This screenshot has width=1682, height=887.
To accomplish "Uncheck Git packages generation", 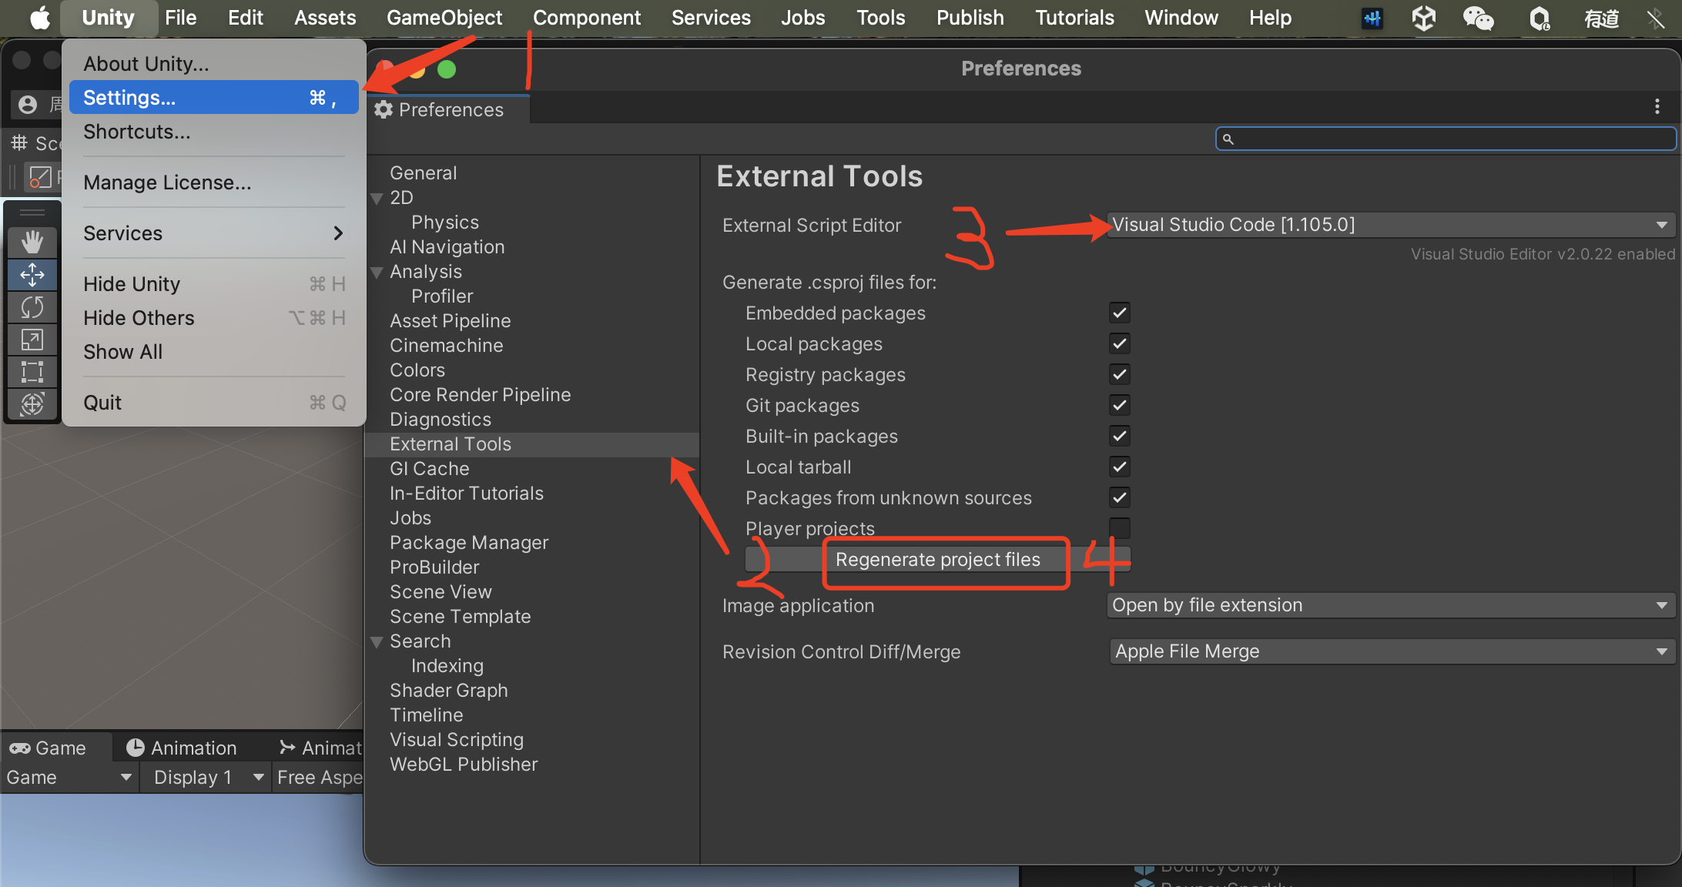I will click(1119, 405).
